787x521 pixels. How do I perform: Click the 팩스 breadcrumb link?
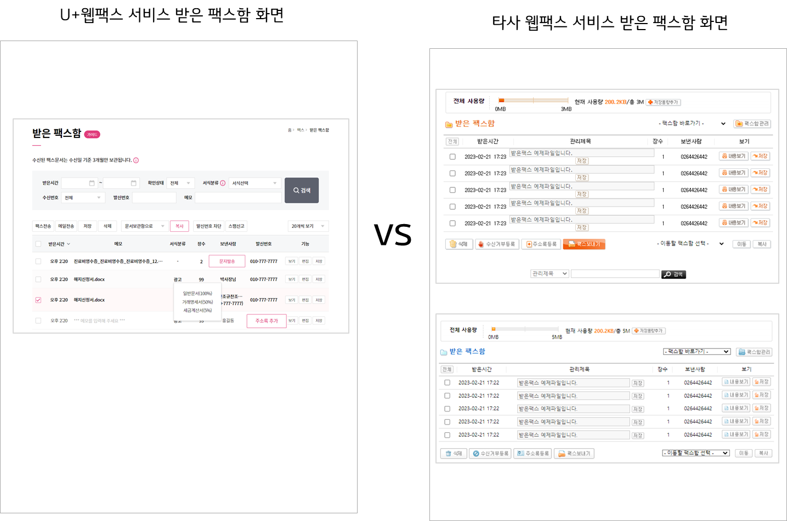pyautogui.click(x=301, y=130)
